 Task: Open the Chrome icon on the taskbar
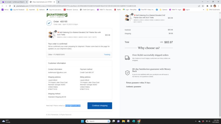139,121
